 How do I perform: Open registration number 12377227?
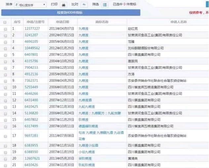click(x=32, y=29)
